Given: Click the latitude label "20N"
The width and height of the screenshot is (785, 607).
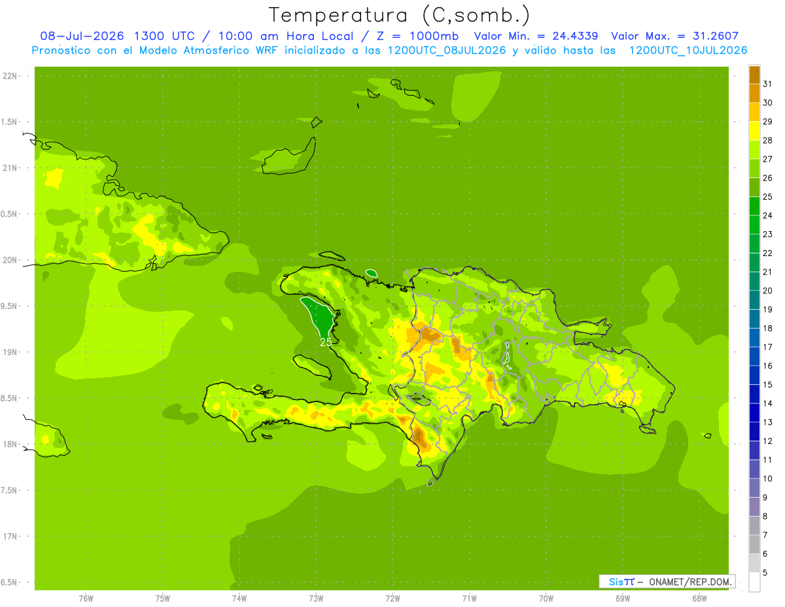Looking at the screenshot, I should 10,260.
